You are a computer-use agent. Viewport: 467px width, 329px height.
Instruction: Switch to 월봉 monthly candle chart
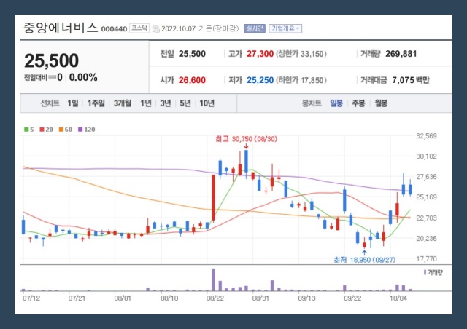[x=381, y=103]
